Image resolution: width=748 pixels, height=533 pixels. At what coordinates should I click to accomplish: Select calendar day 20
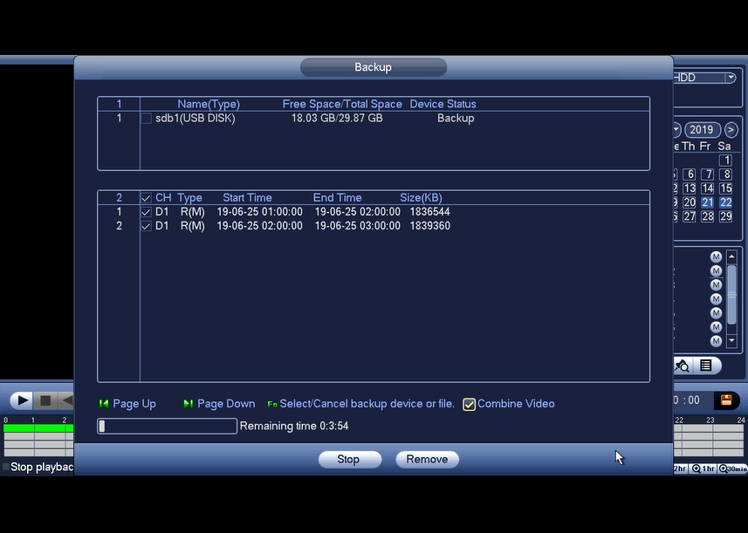(690, 202)
